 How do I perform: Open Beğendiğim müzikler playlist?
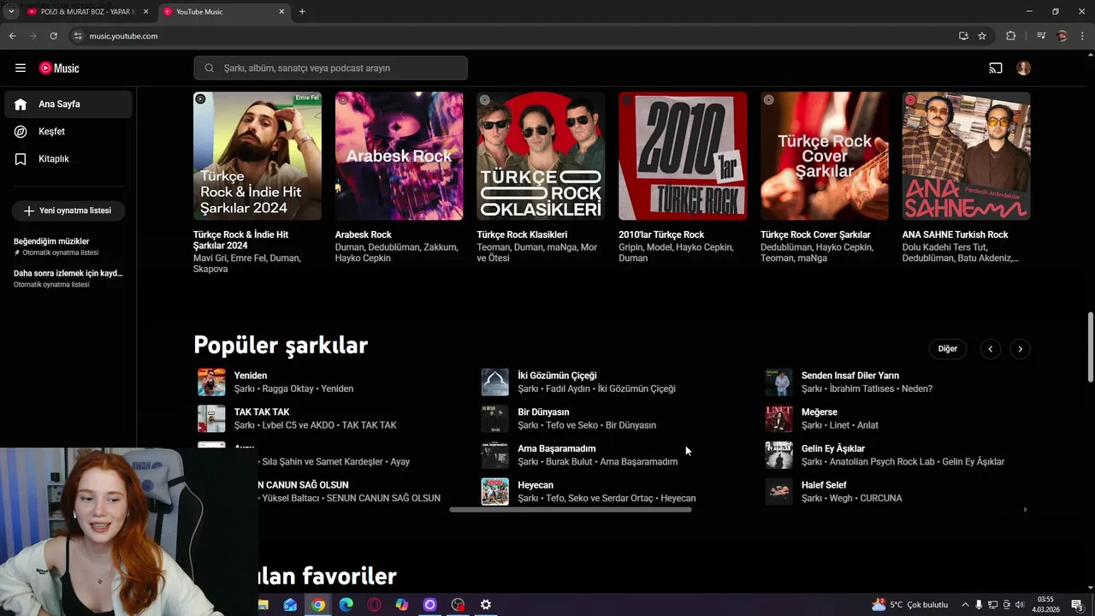tap(68, 246)
